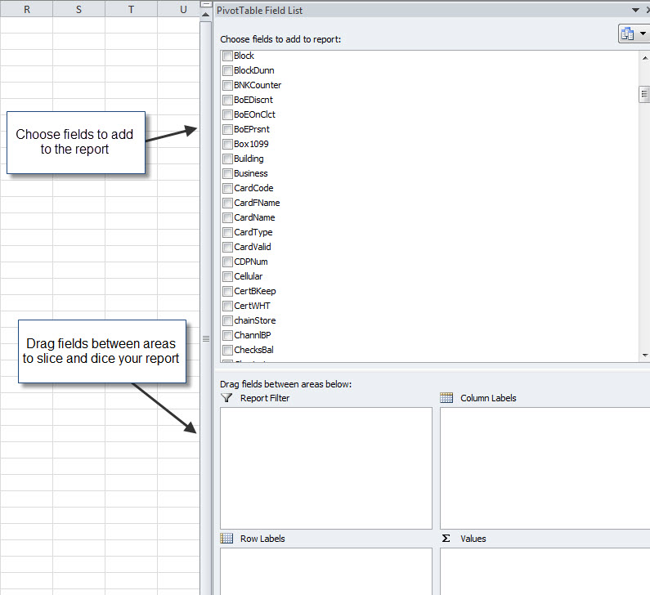Click the chainStore field name
This screenshot has height=595, width=650.
[x=254, y=320]
